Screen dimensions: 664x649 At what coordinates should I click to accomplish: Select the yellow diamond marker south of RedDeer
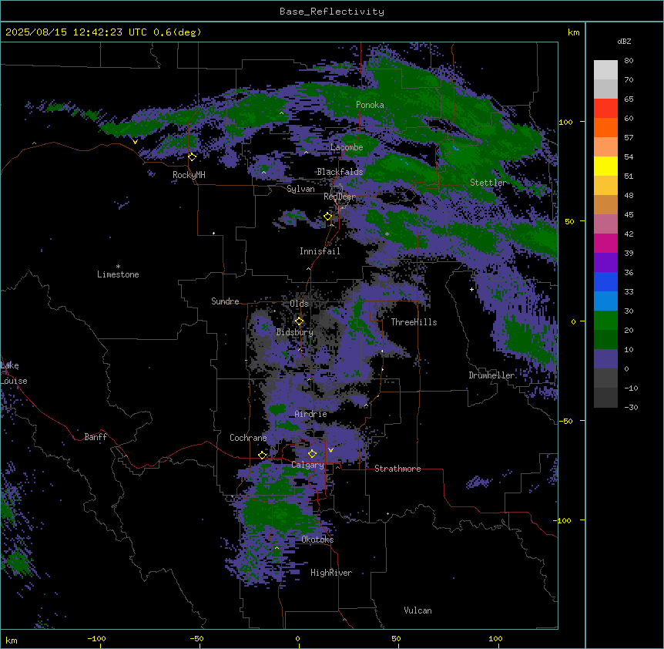(328, 217)
